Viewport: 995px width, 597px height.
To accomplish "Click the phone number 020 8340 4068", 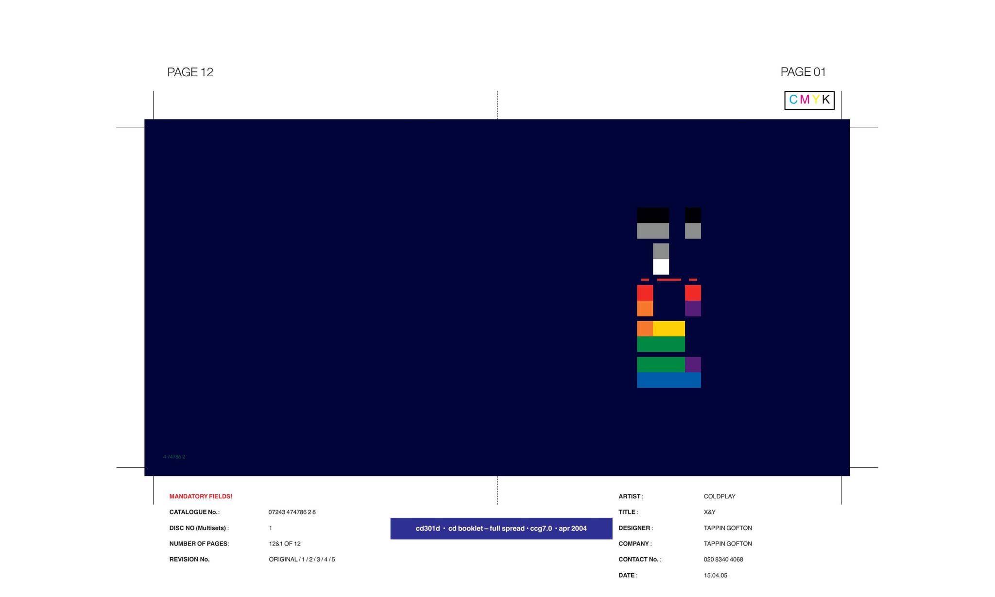I will [723, 559].
